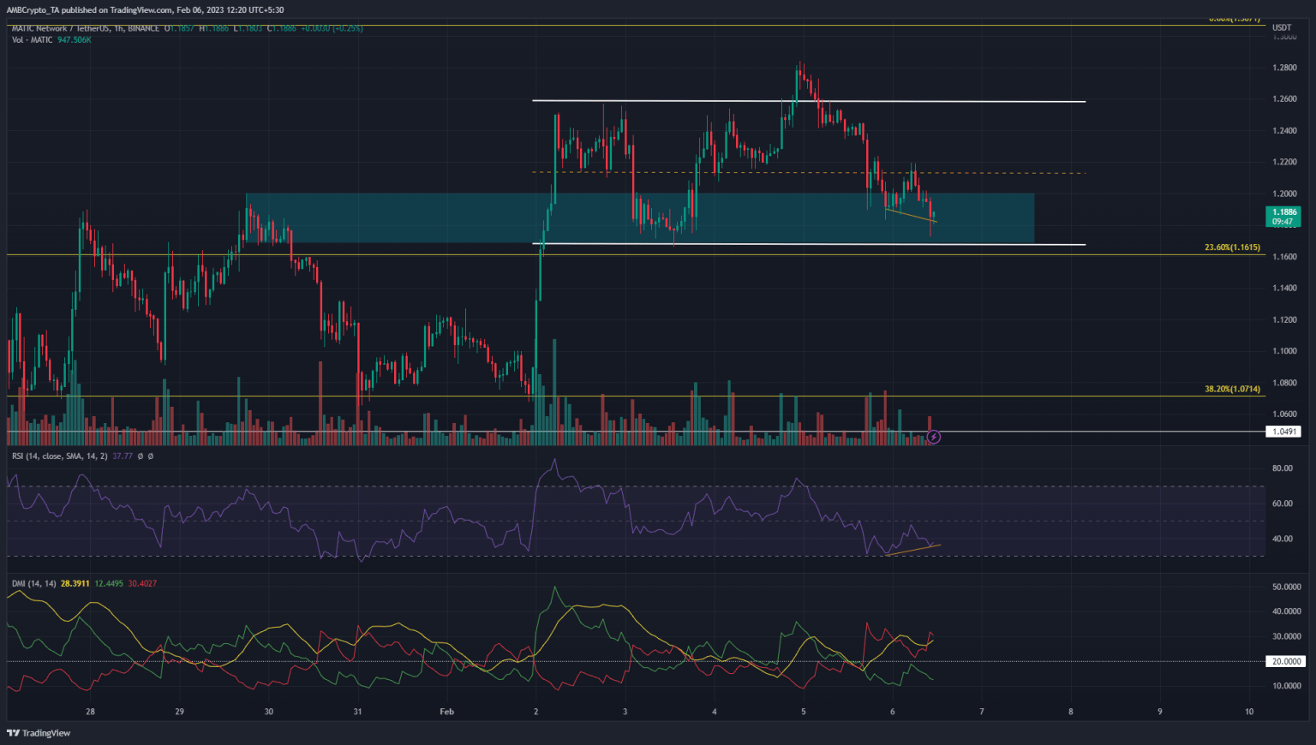The width and height of the screenshot is (1316, 745).
Task: Click the 20.0000 DMI level axis label
Action: 1285,661
